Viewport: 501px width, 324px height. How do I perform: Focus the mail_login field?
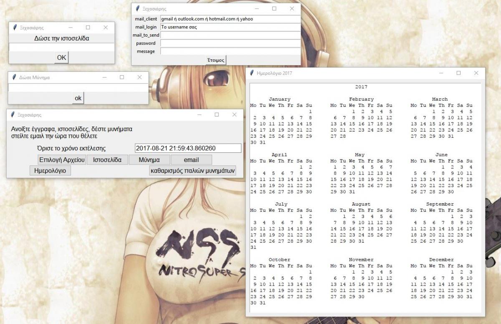(230, 27)
